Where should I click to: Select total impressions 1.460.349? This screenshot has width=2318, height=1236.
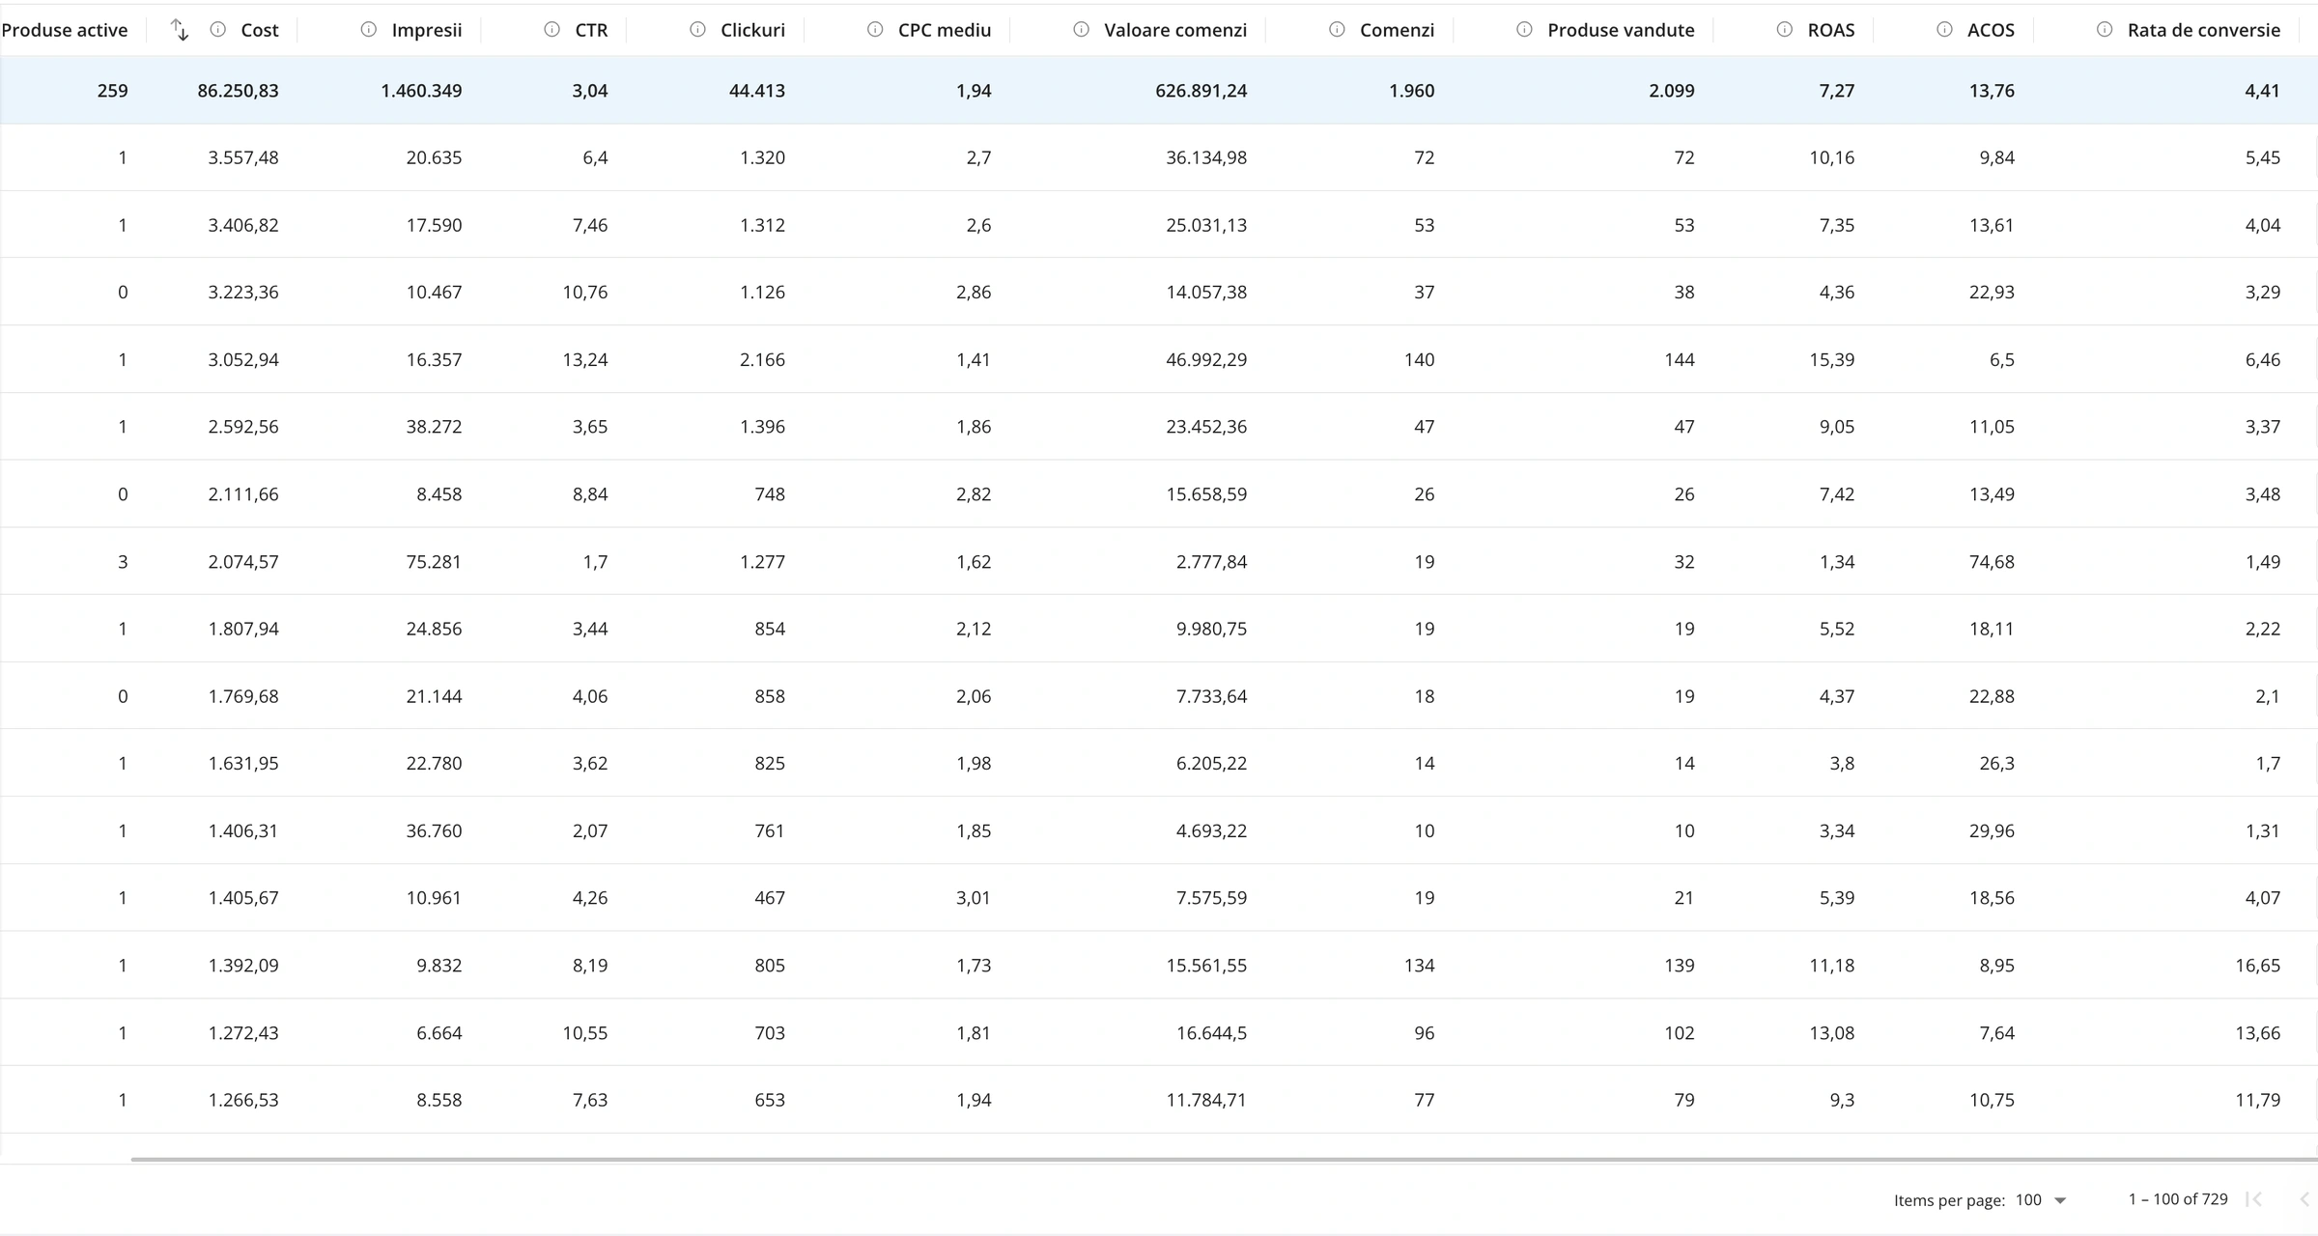pyautogui.click(x=421, y=91)
